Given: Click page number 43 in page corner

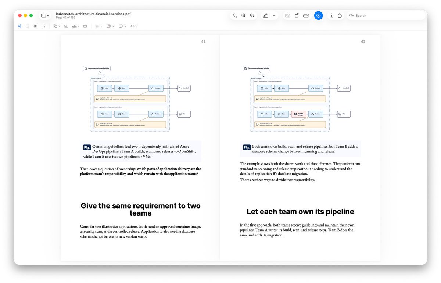Looking at the screenshot, I should point(363,41).
